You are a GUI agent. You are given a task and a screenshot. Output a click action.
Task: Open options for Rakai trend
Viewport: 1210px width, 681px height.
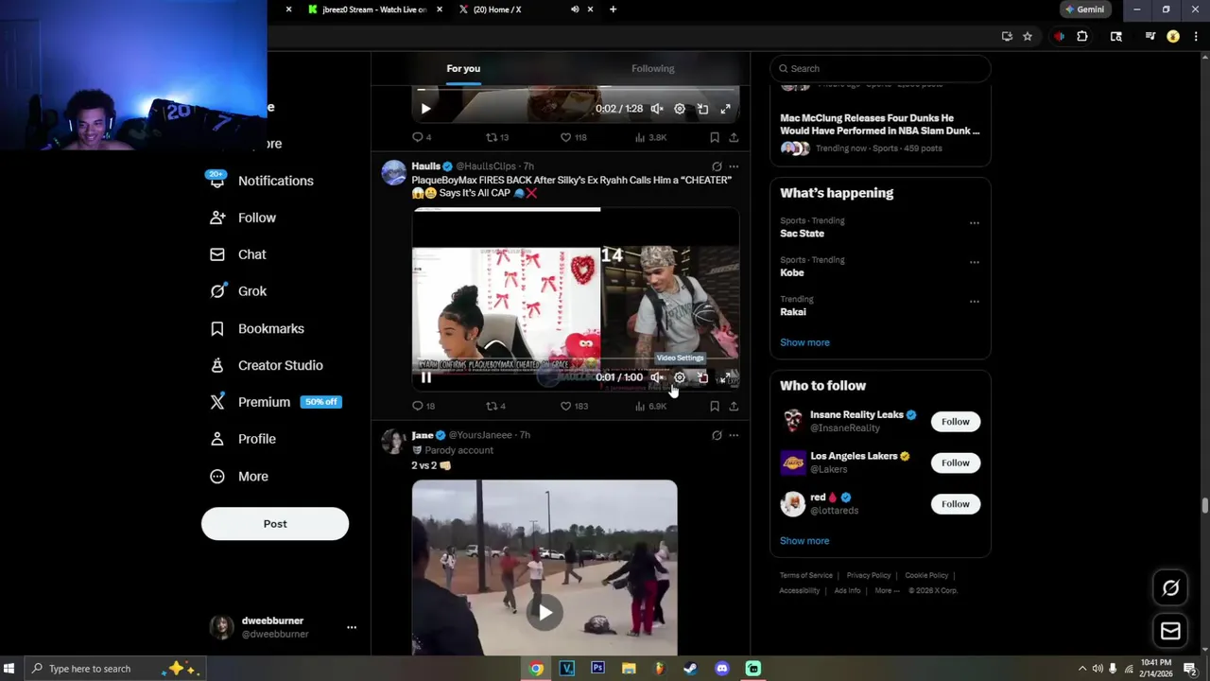[x=975, y=302]
